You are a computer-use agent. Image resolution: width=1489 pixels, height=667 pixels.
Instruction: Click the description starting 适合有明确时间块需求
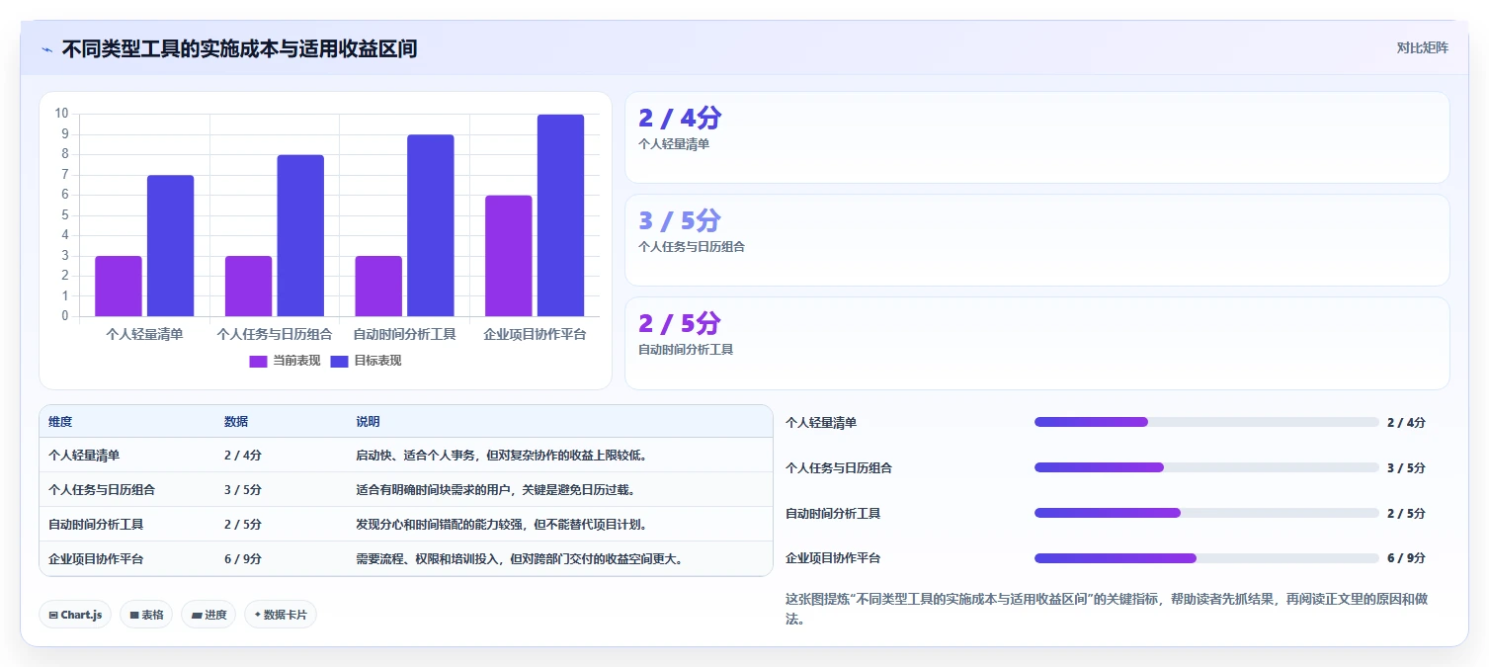[495, 489]
